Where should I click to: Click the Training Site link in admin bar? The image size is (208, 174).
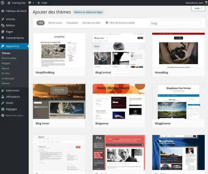pos(19,3)
